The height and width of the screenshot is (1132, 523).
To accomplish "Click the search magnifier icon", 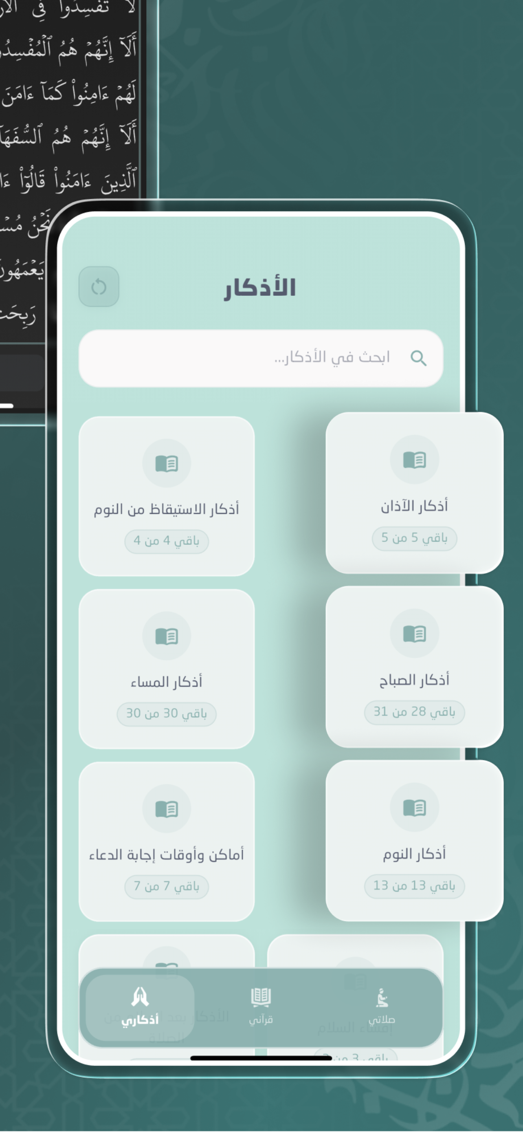I will click(x=418, y=358).
